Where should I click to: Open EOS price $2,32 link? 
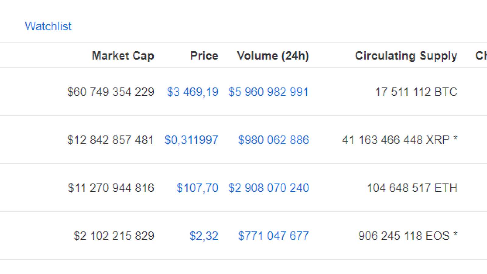pos(204,236)
